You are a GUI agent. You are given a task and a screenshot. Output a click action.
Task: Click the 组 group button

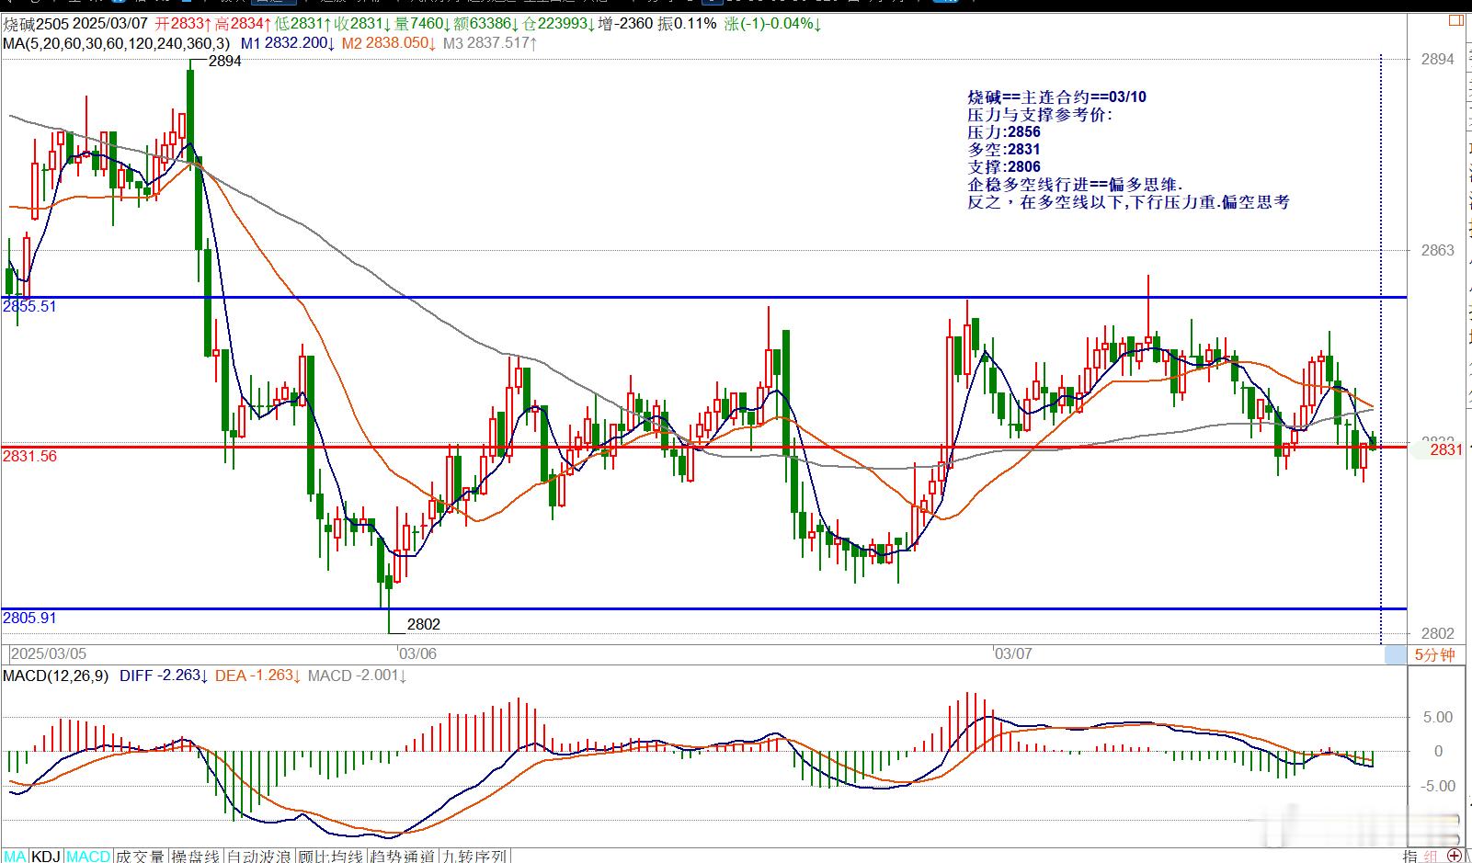(1431, 856)
